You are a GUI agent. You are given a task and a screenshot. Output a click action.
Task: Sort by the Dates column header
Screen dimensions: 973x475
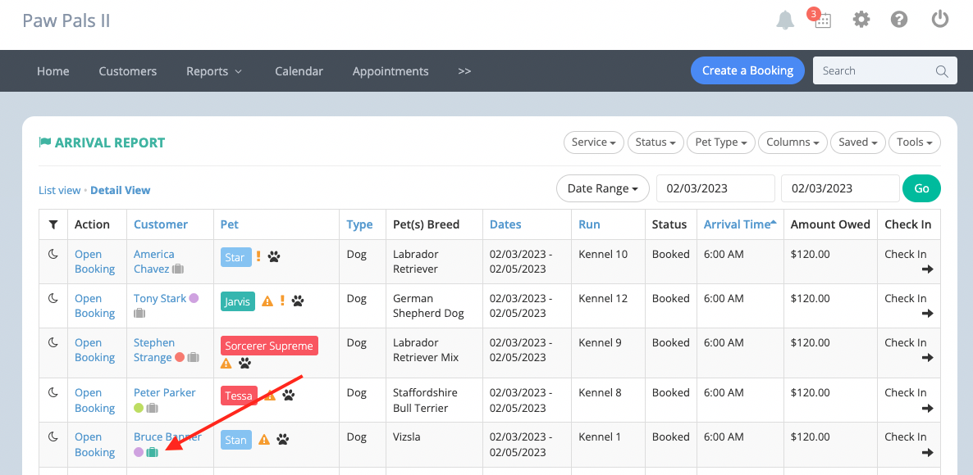click(x=505, y=224)
